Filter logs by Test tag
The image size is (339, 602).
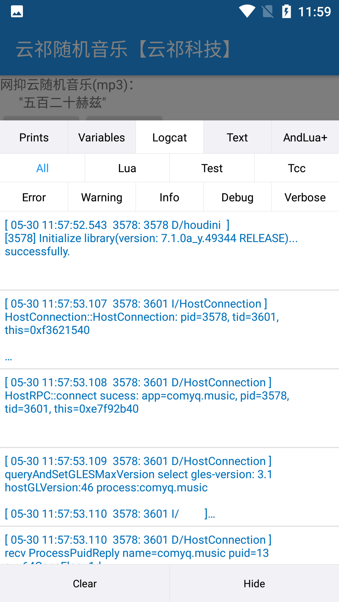point(212,168)
